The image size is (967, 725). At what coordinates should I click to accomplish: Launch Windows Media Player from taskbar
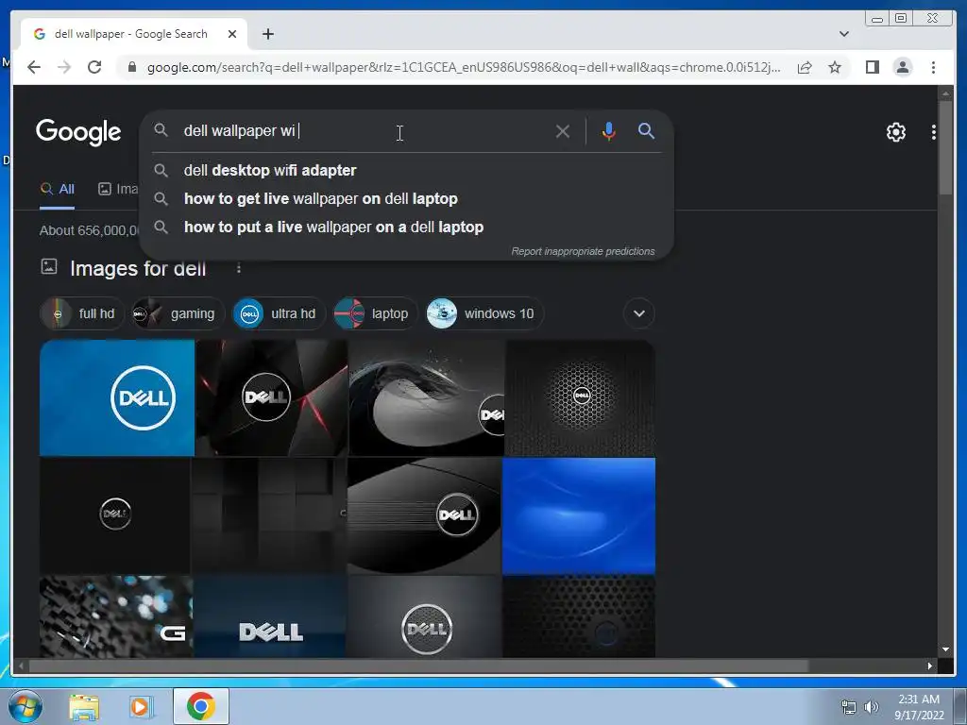[x=142, y=706]
